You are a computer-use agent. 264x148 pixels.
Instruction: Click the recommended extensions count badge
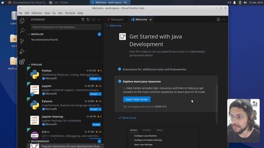click(x=99, y=141)
